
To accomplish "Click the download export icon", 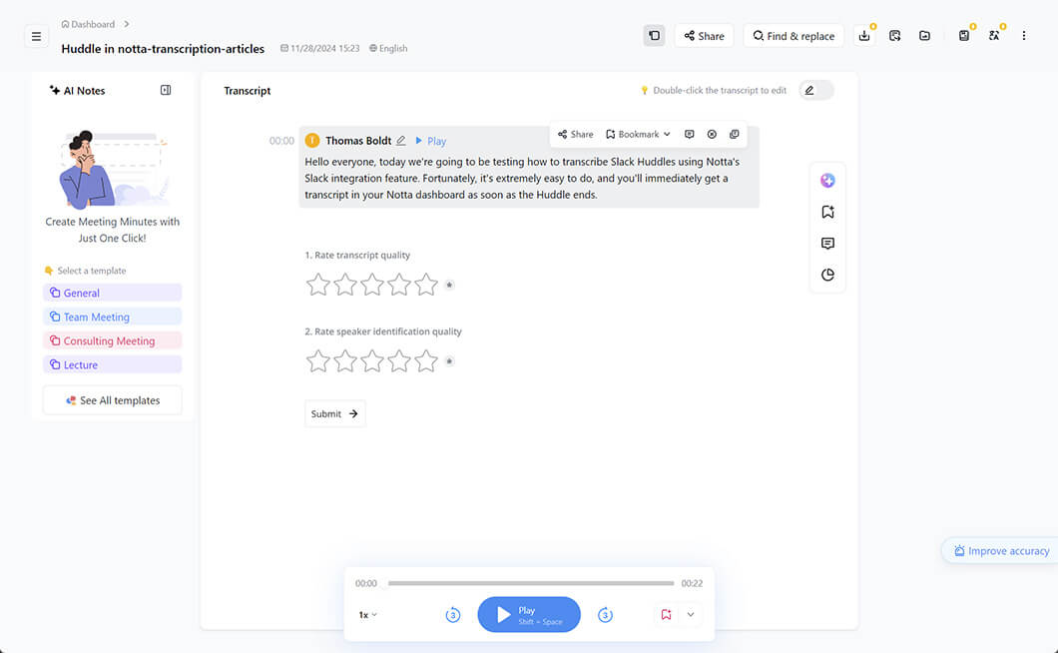I will coord(864,36).
